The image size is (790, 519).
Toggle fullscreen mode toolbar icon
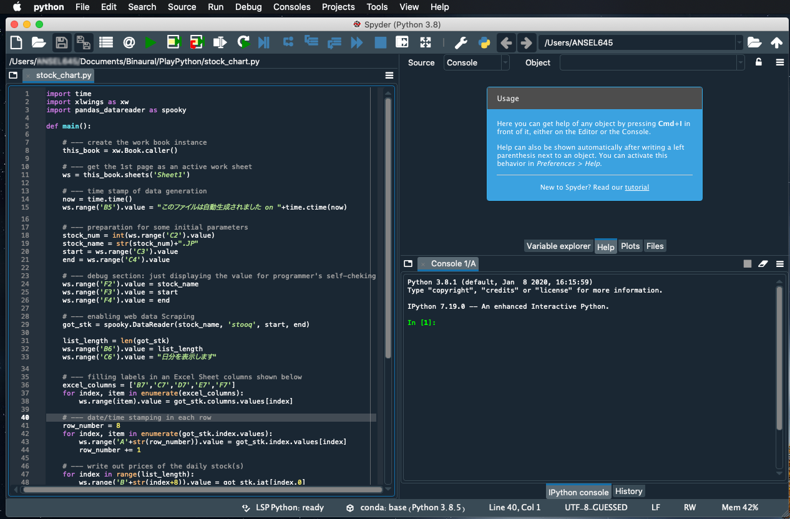(426, 42)
